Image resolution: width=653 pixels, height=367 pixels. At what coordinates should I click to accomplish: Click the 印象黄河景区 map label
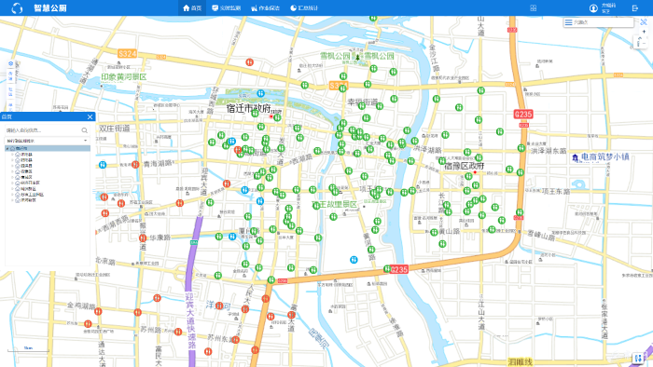pyautogui.click(x=124, y=77)
